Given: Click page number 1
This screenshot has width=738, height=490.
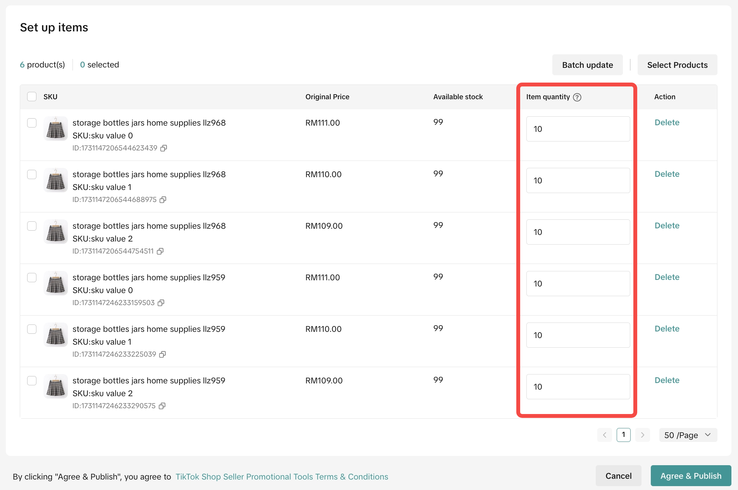Looking at the screenshot, I should (x=623, y=435).
